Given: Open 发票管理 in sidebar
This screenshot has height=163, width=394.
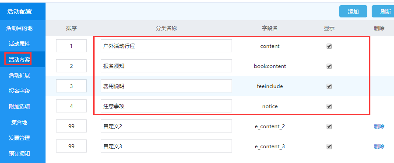Looking at the screenshot, I should click(x=19, y=138).
